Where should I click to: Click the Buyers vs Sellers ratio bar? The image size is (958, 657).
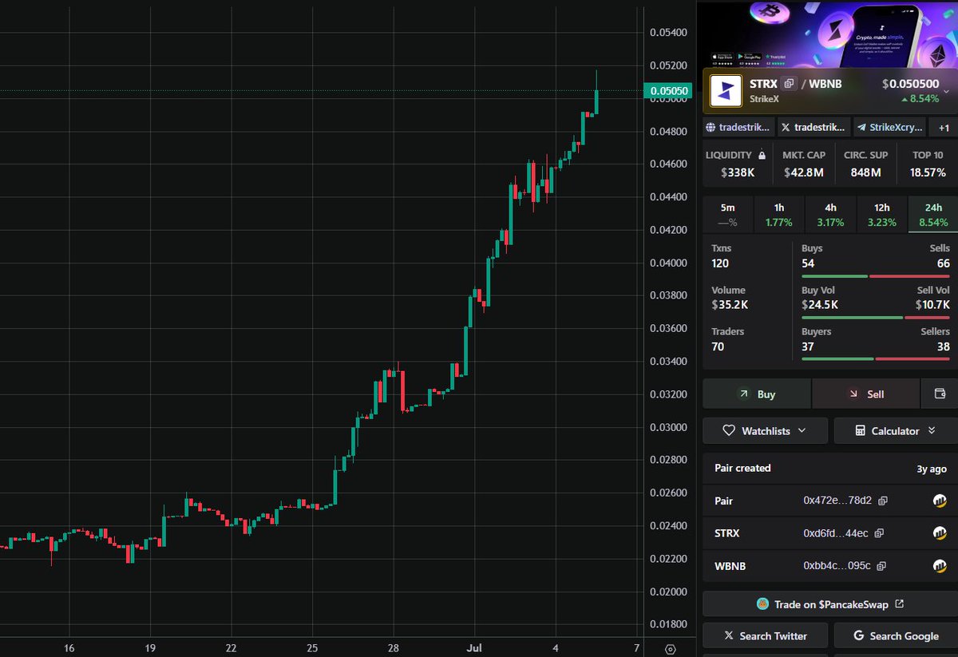[x=876, y=358]
